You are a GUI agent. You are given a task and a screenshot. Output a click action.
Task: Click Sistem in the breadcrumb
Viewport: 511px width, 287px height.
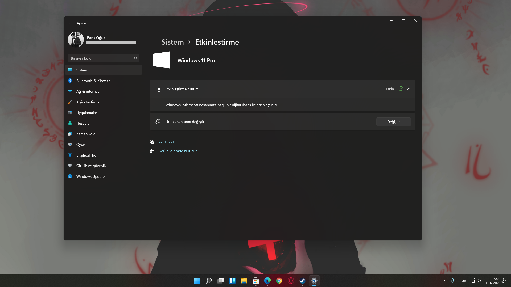[172, 42]
